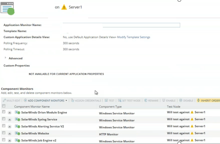Select SolarWinds Syslog Service monitor name
Image resolution: width=220 pixels, height=144 pixels.
(x=39, y=119)
